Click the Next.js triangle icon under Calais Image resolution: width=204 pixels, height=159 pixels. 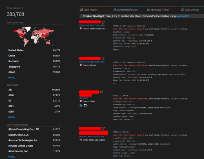(x=85, y=105)
